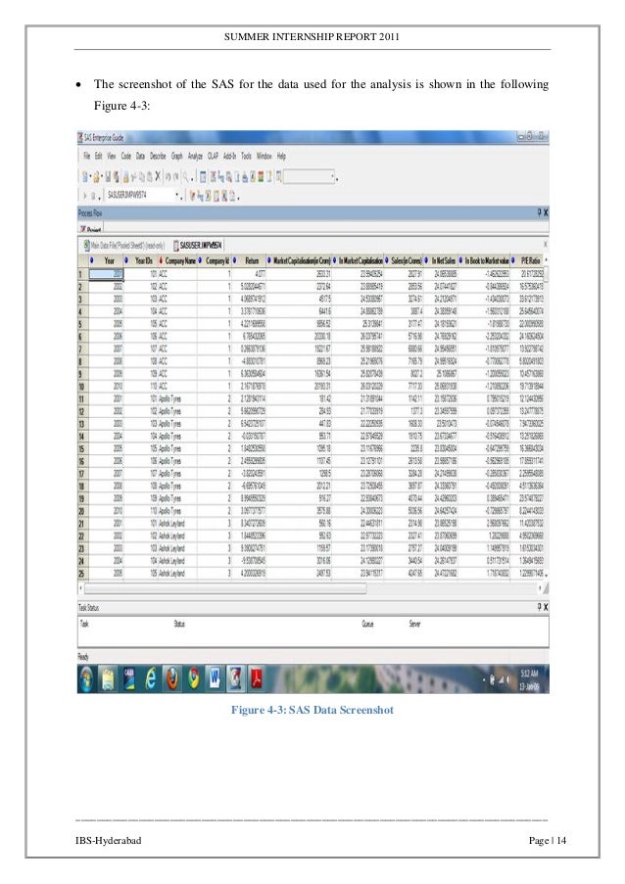Open the SASUSER.IMPW9574 dropdown in the toolbar
The height and width of the screenshot is (884, 625).
point(179,196)
